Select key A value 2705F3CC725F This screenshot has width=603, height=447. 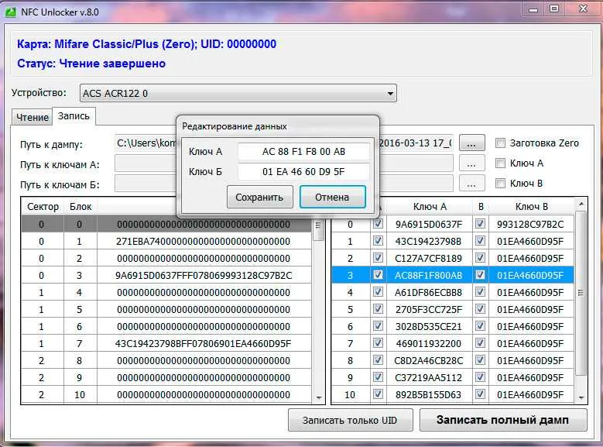429,309
